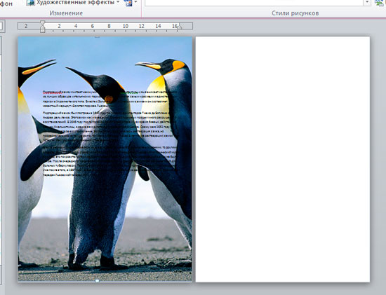Open the Художественные эффекты menu
The image size is (386, 295).
76,3
